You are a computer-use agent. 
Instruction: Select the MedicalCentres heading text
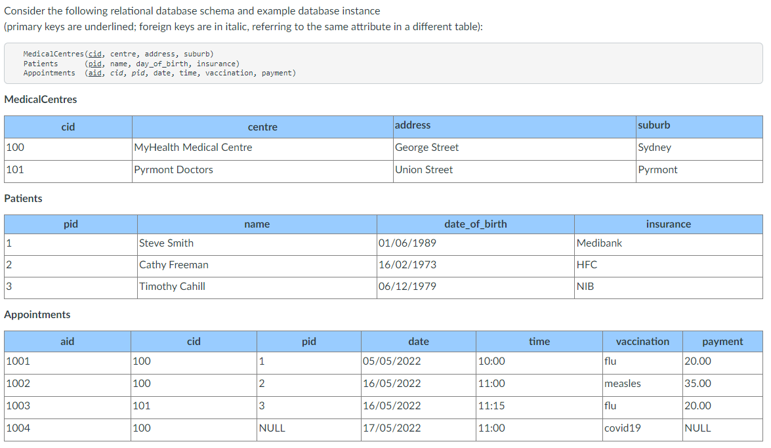click(39, 99)
